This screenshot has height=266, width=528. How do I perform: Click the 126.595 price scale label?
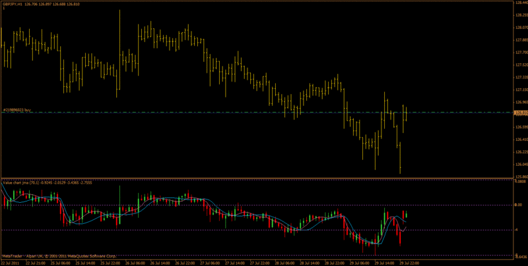[x=521, y=127]
